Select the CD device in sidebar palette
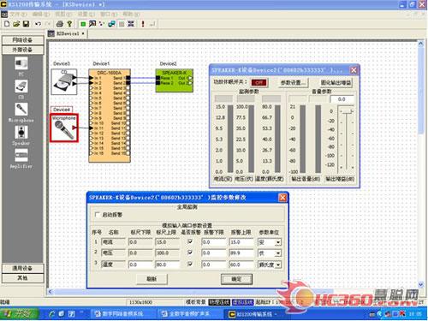 [21, 86]
